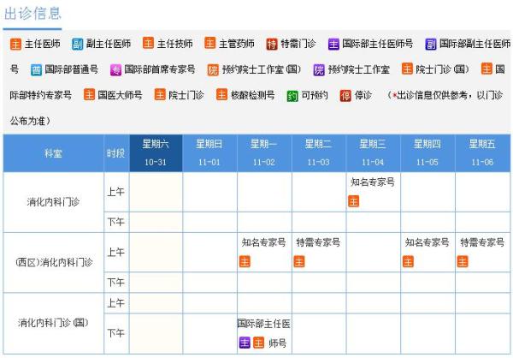The image size is (513, 358).
Task: Click the 科室 column header
Action: click(53, 153)
